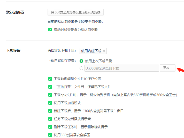Disable 使用下载加速模块 checkbox
This screenshot has width=184, height=138.
tap(50, 103)
